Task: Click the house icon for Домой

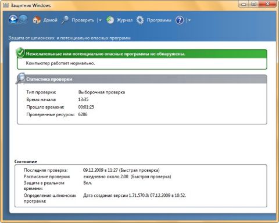Action: point(37,20)
